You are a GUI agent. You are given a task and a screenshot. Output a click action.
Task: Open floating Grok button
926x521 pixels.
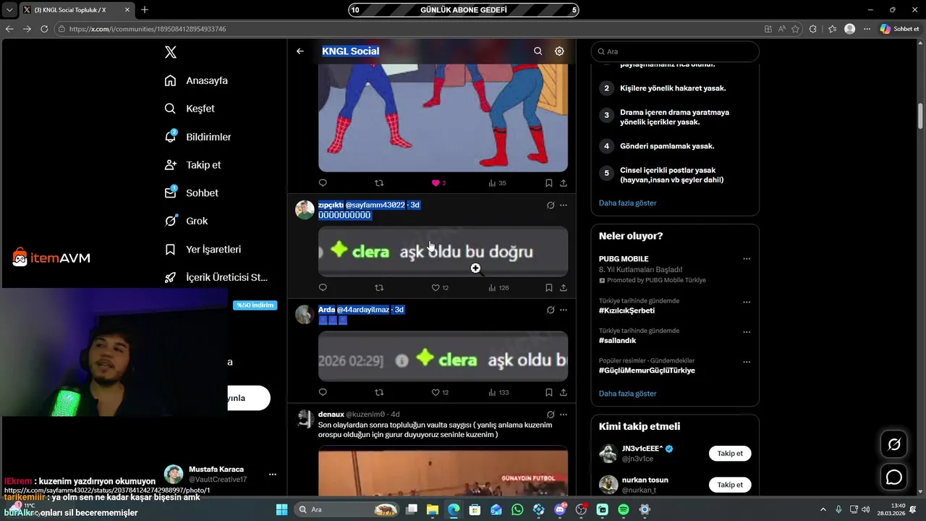[894, 444]
